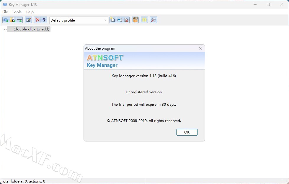289x184 pixels.
Task: Click the ATNSOFT logo
Action: pyautogui.click(x=105, y=58)
